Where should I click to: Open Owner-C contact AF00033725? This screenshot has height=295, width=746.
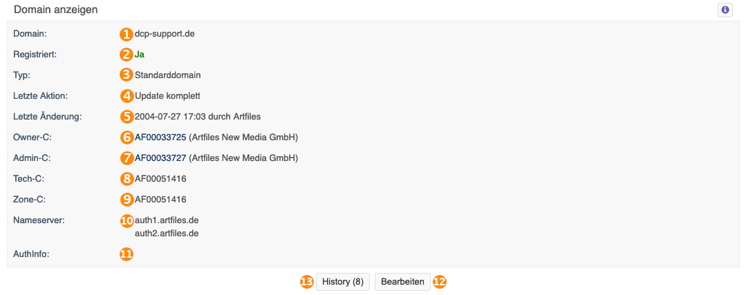tap(160, 137)
